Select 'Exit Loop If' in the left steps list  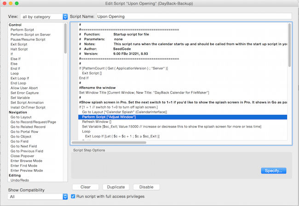[x=20, y=78]
